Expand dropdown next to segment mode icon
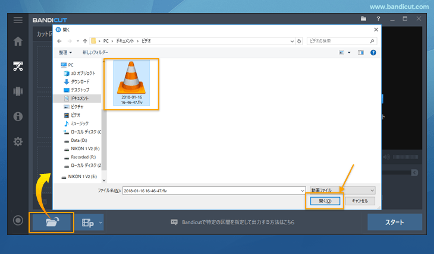The width and height of the screenshot is (434, 254). point(100,223)
